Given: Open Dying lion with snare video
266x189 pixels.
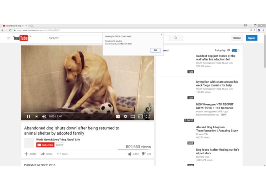Looking at the screenshot, I should click(217, 83).
